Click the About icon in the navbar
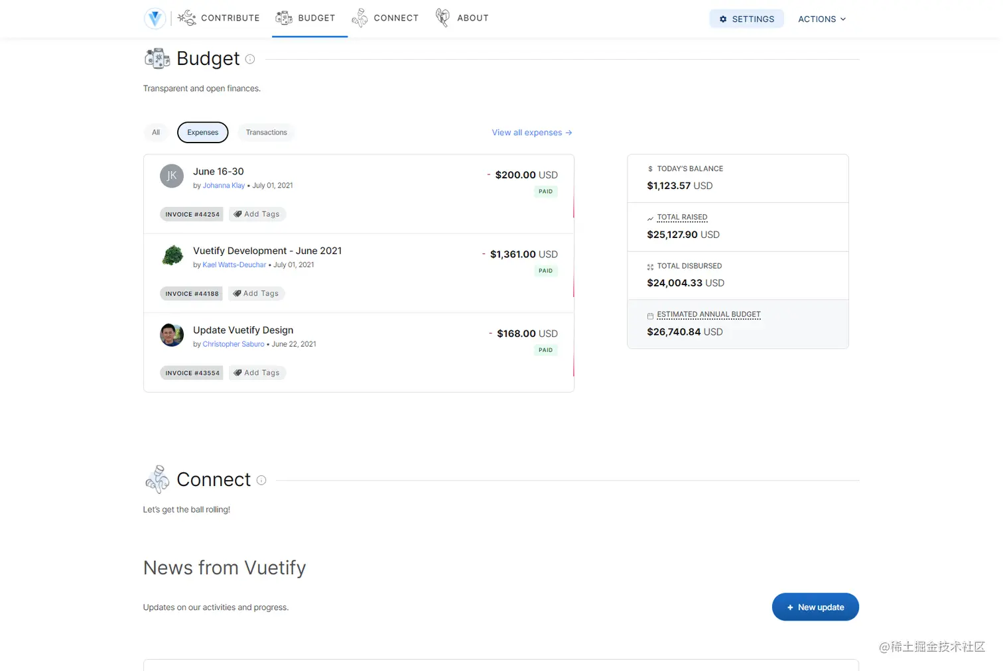 tap(442, 18)
